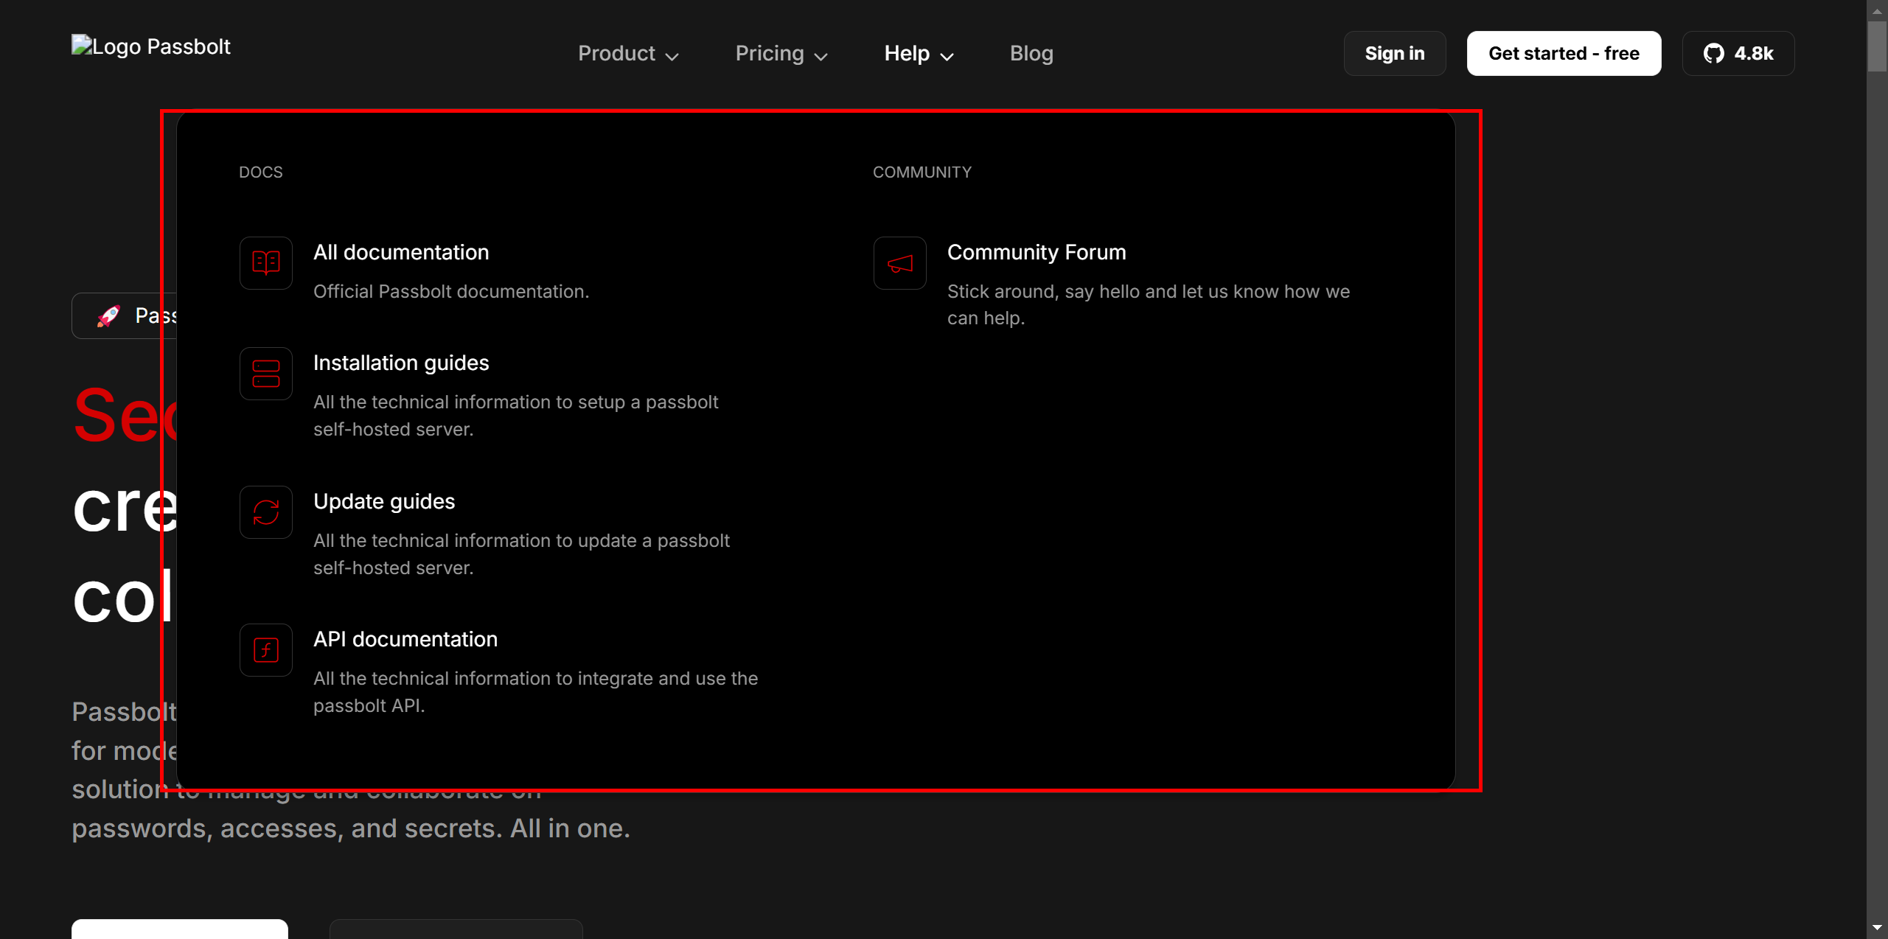The width and height of the screenshot is (1888, 939).
Task: Click the API documentation function icon
Action: 265,650
